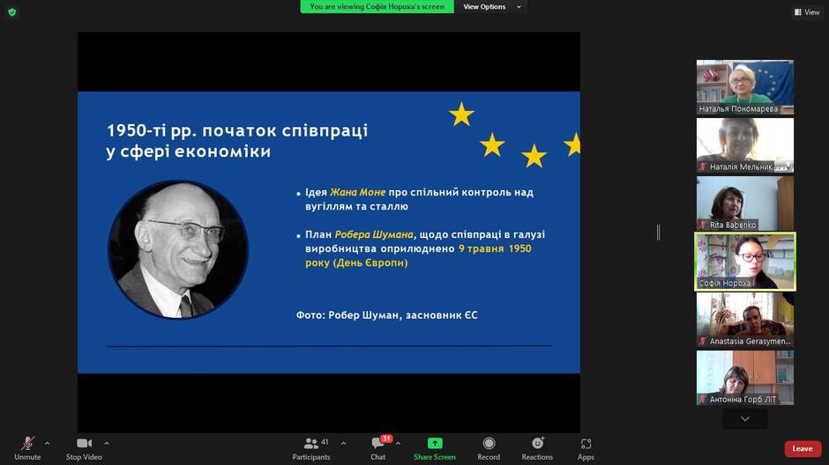Click the green encryption shield icon
The image size is (829, 465).
12,11
